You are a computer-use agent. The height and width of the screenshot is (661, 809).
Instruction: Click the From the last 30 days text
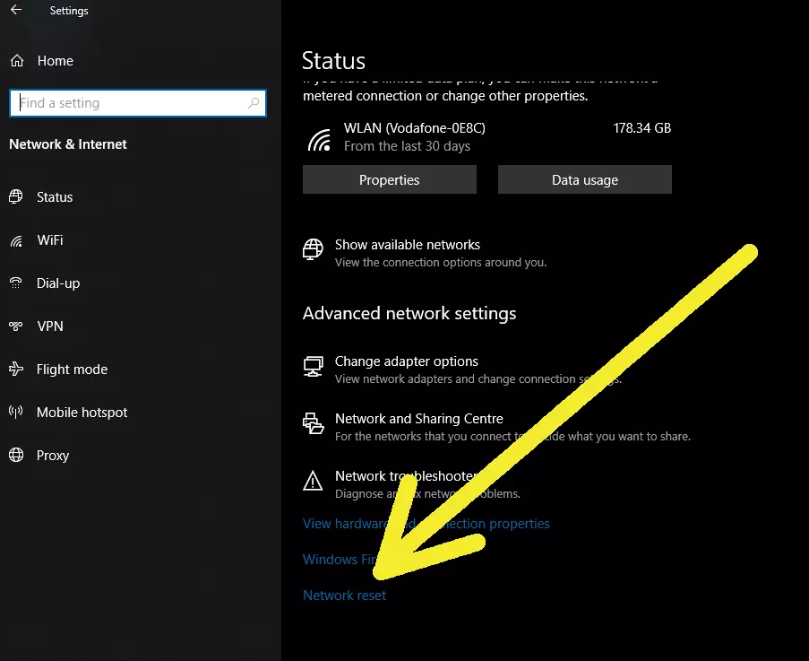[407, 146]
